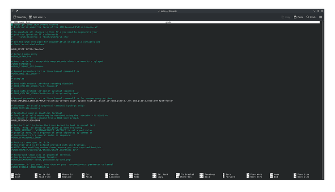Click the net.ifnames=0 example line
Image resolution: width=335 pixels, height=192 pixels.
tap(35, 86)
